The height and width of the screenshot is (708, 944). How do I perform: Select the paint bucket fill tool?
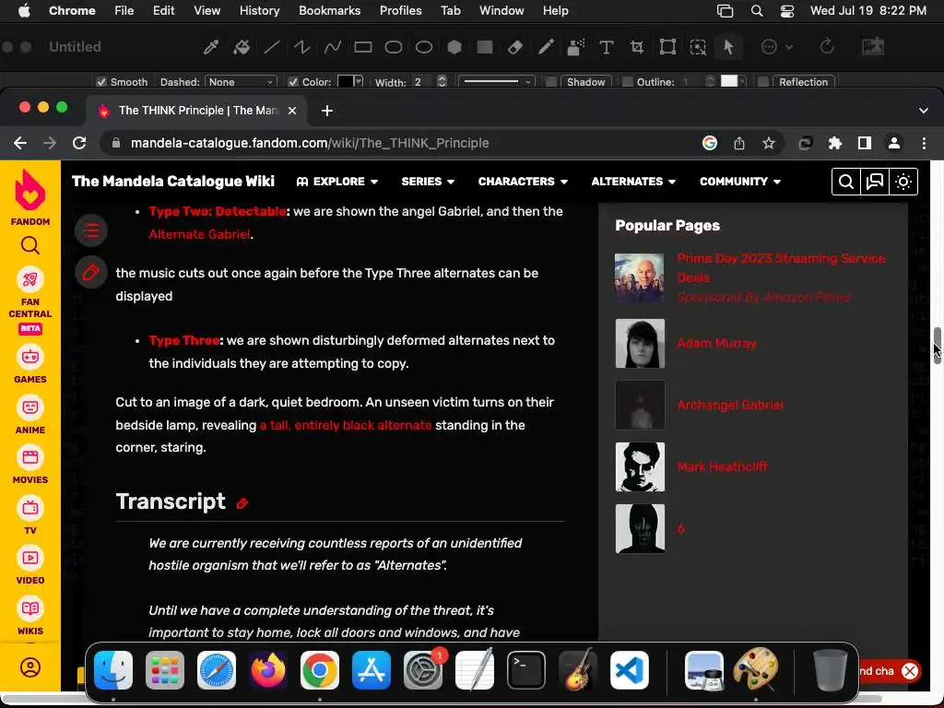(x=242, y=47)
